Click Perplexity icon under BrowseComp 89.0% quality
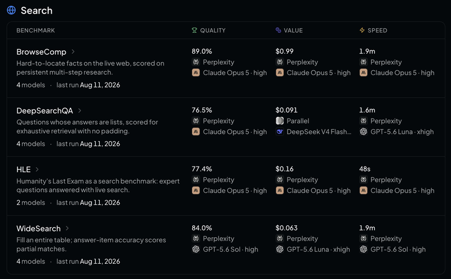451x279 pixels. (196, 62)
